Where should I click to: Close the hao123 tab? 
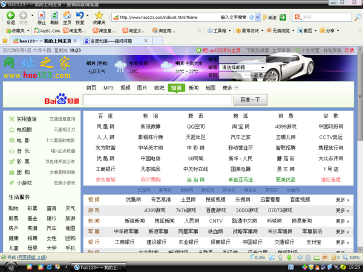(x=75, y=40)
